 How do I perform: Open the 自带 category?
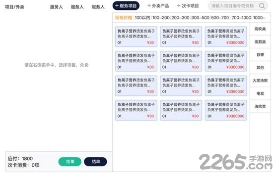(260, 55)
